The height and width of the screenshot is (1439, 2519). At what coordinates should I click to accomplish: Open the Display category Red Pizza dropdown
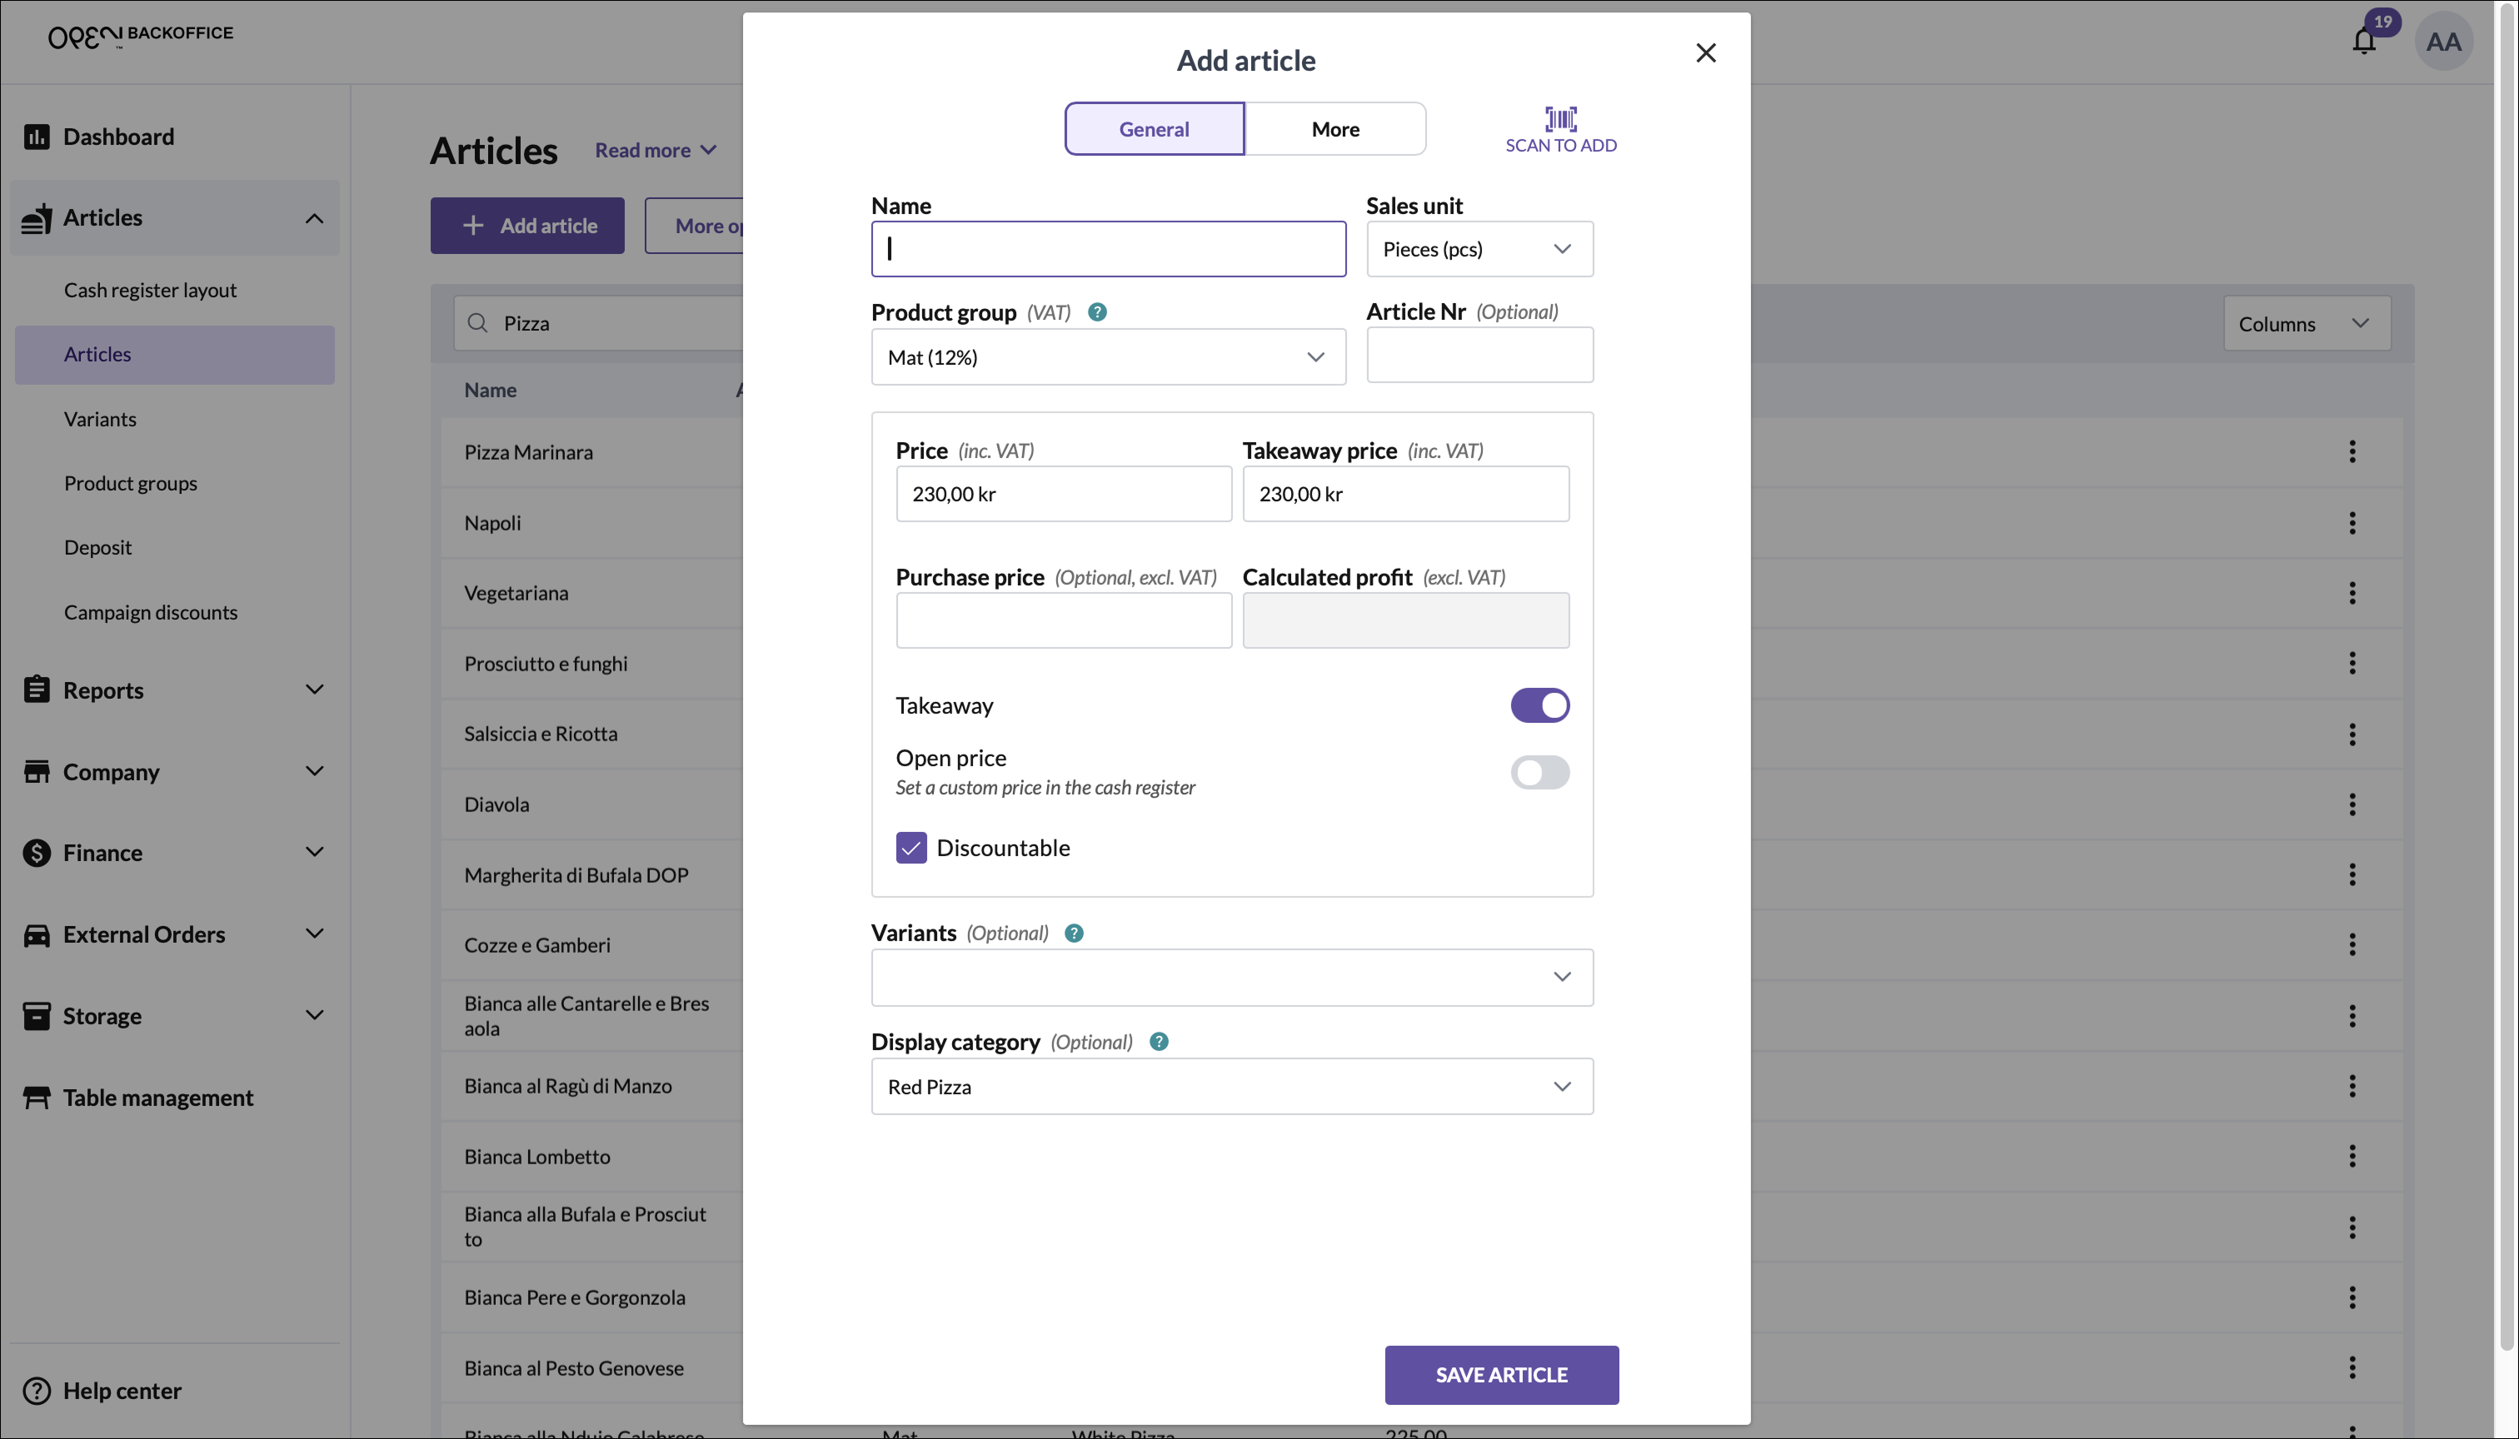[1231, 1086]
